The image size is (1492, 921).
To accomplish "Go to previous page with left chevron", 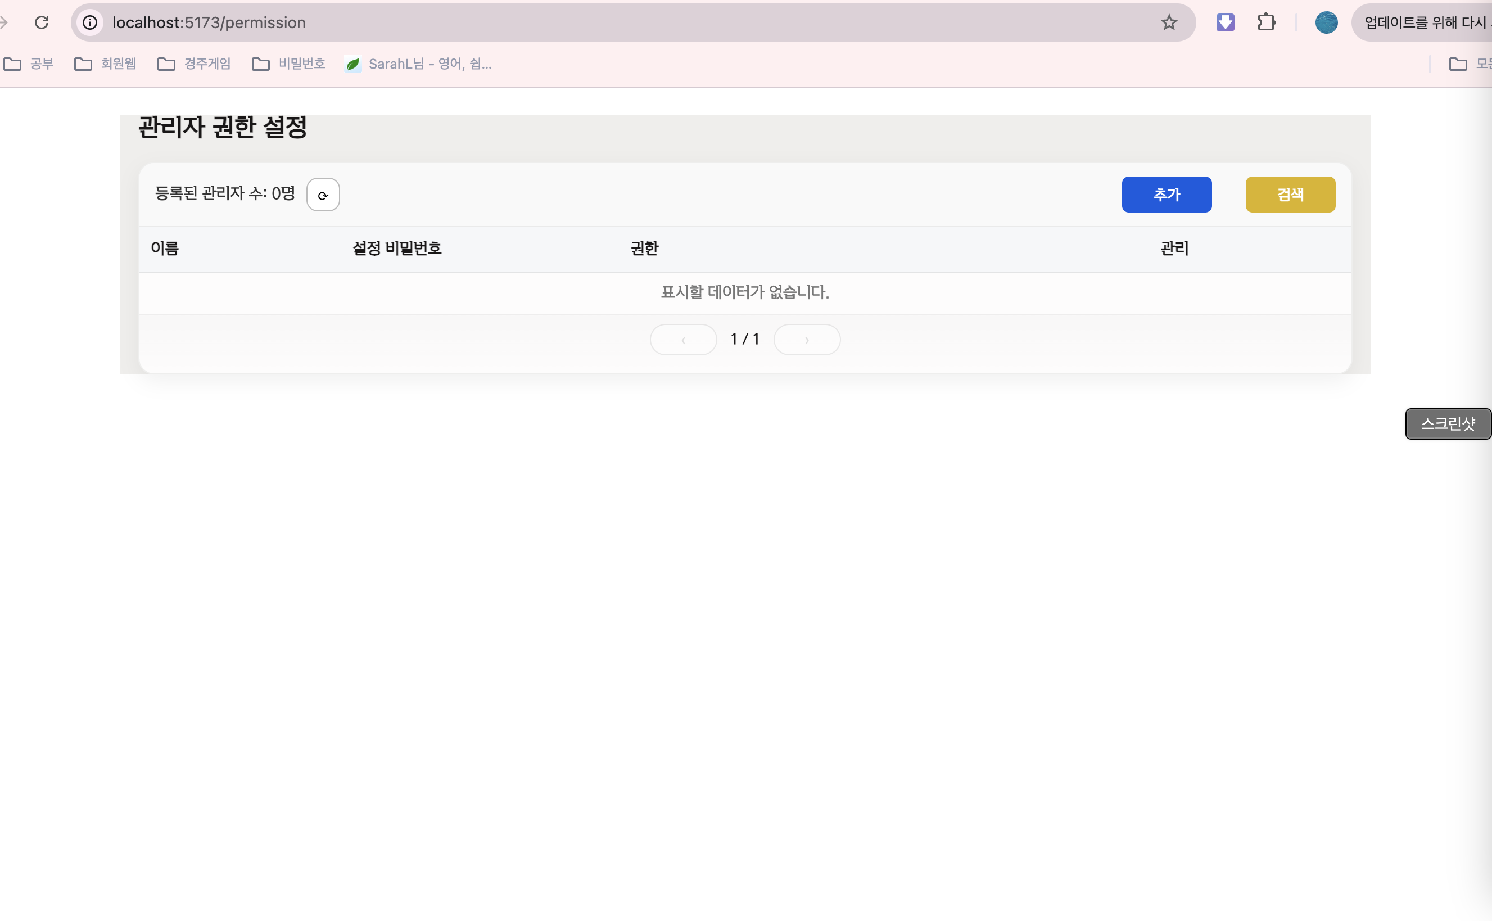I will [x=683, y=340].
